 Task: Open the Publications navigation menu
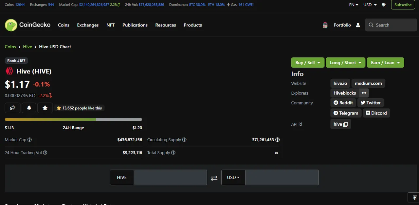pyautogui.click(x=135, y=25)
